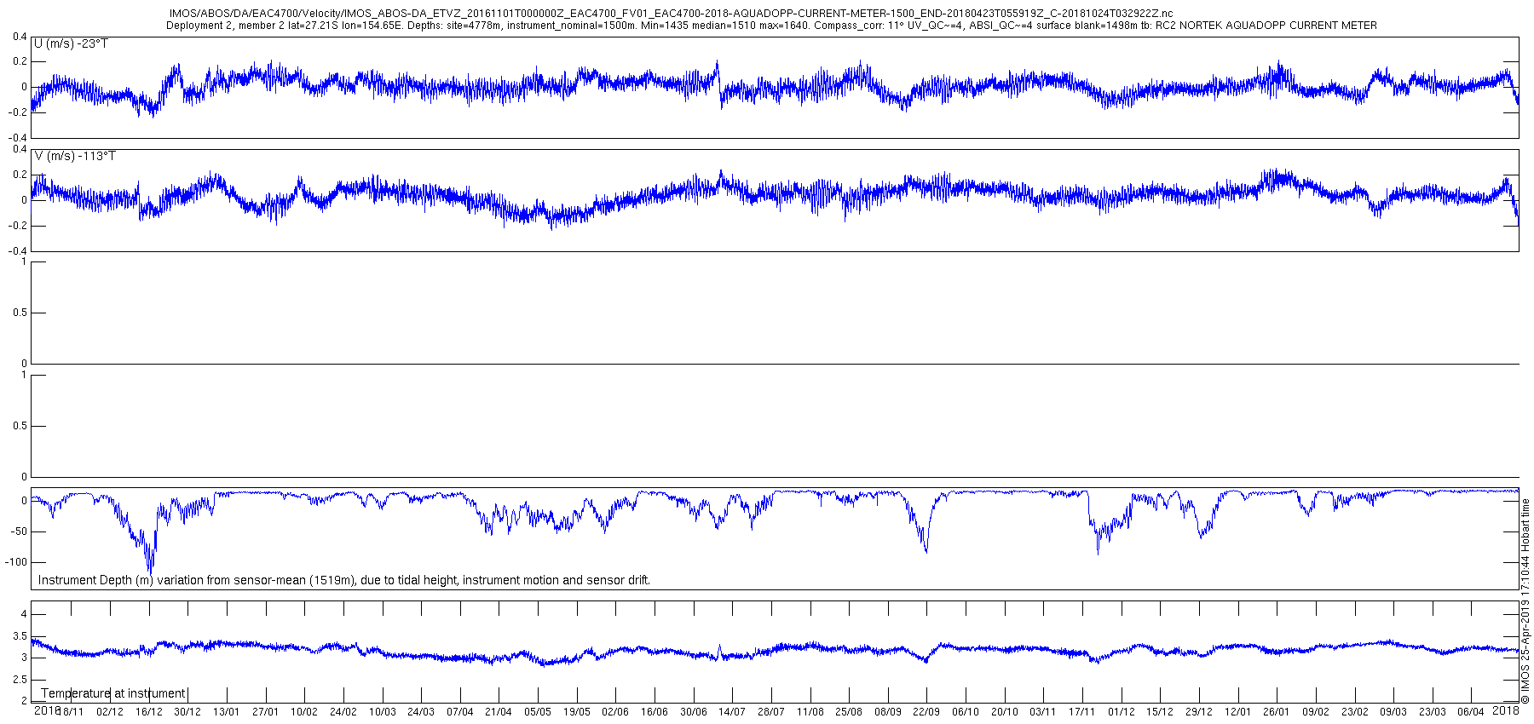The height and width of the screenshot is (724, 1534).
Task: Click the '15/12' date tick label
Action: (1160, 711)
